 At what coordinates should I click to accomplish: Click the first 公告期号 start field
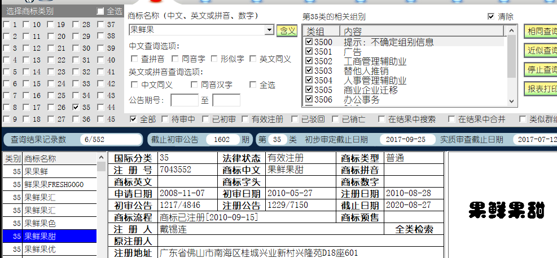point(185,100)
